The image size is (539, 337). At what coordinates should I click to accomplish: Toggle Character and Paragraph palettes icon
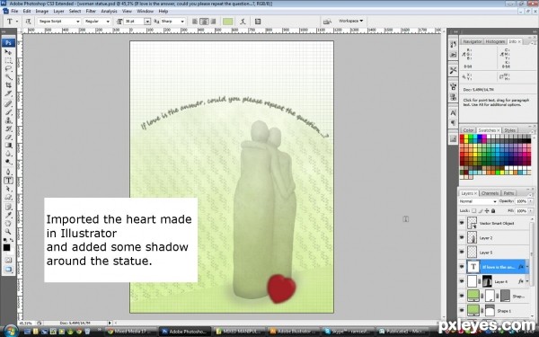coord(258,22)
